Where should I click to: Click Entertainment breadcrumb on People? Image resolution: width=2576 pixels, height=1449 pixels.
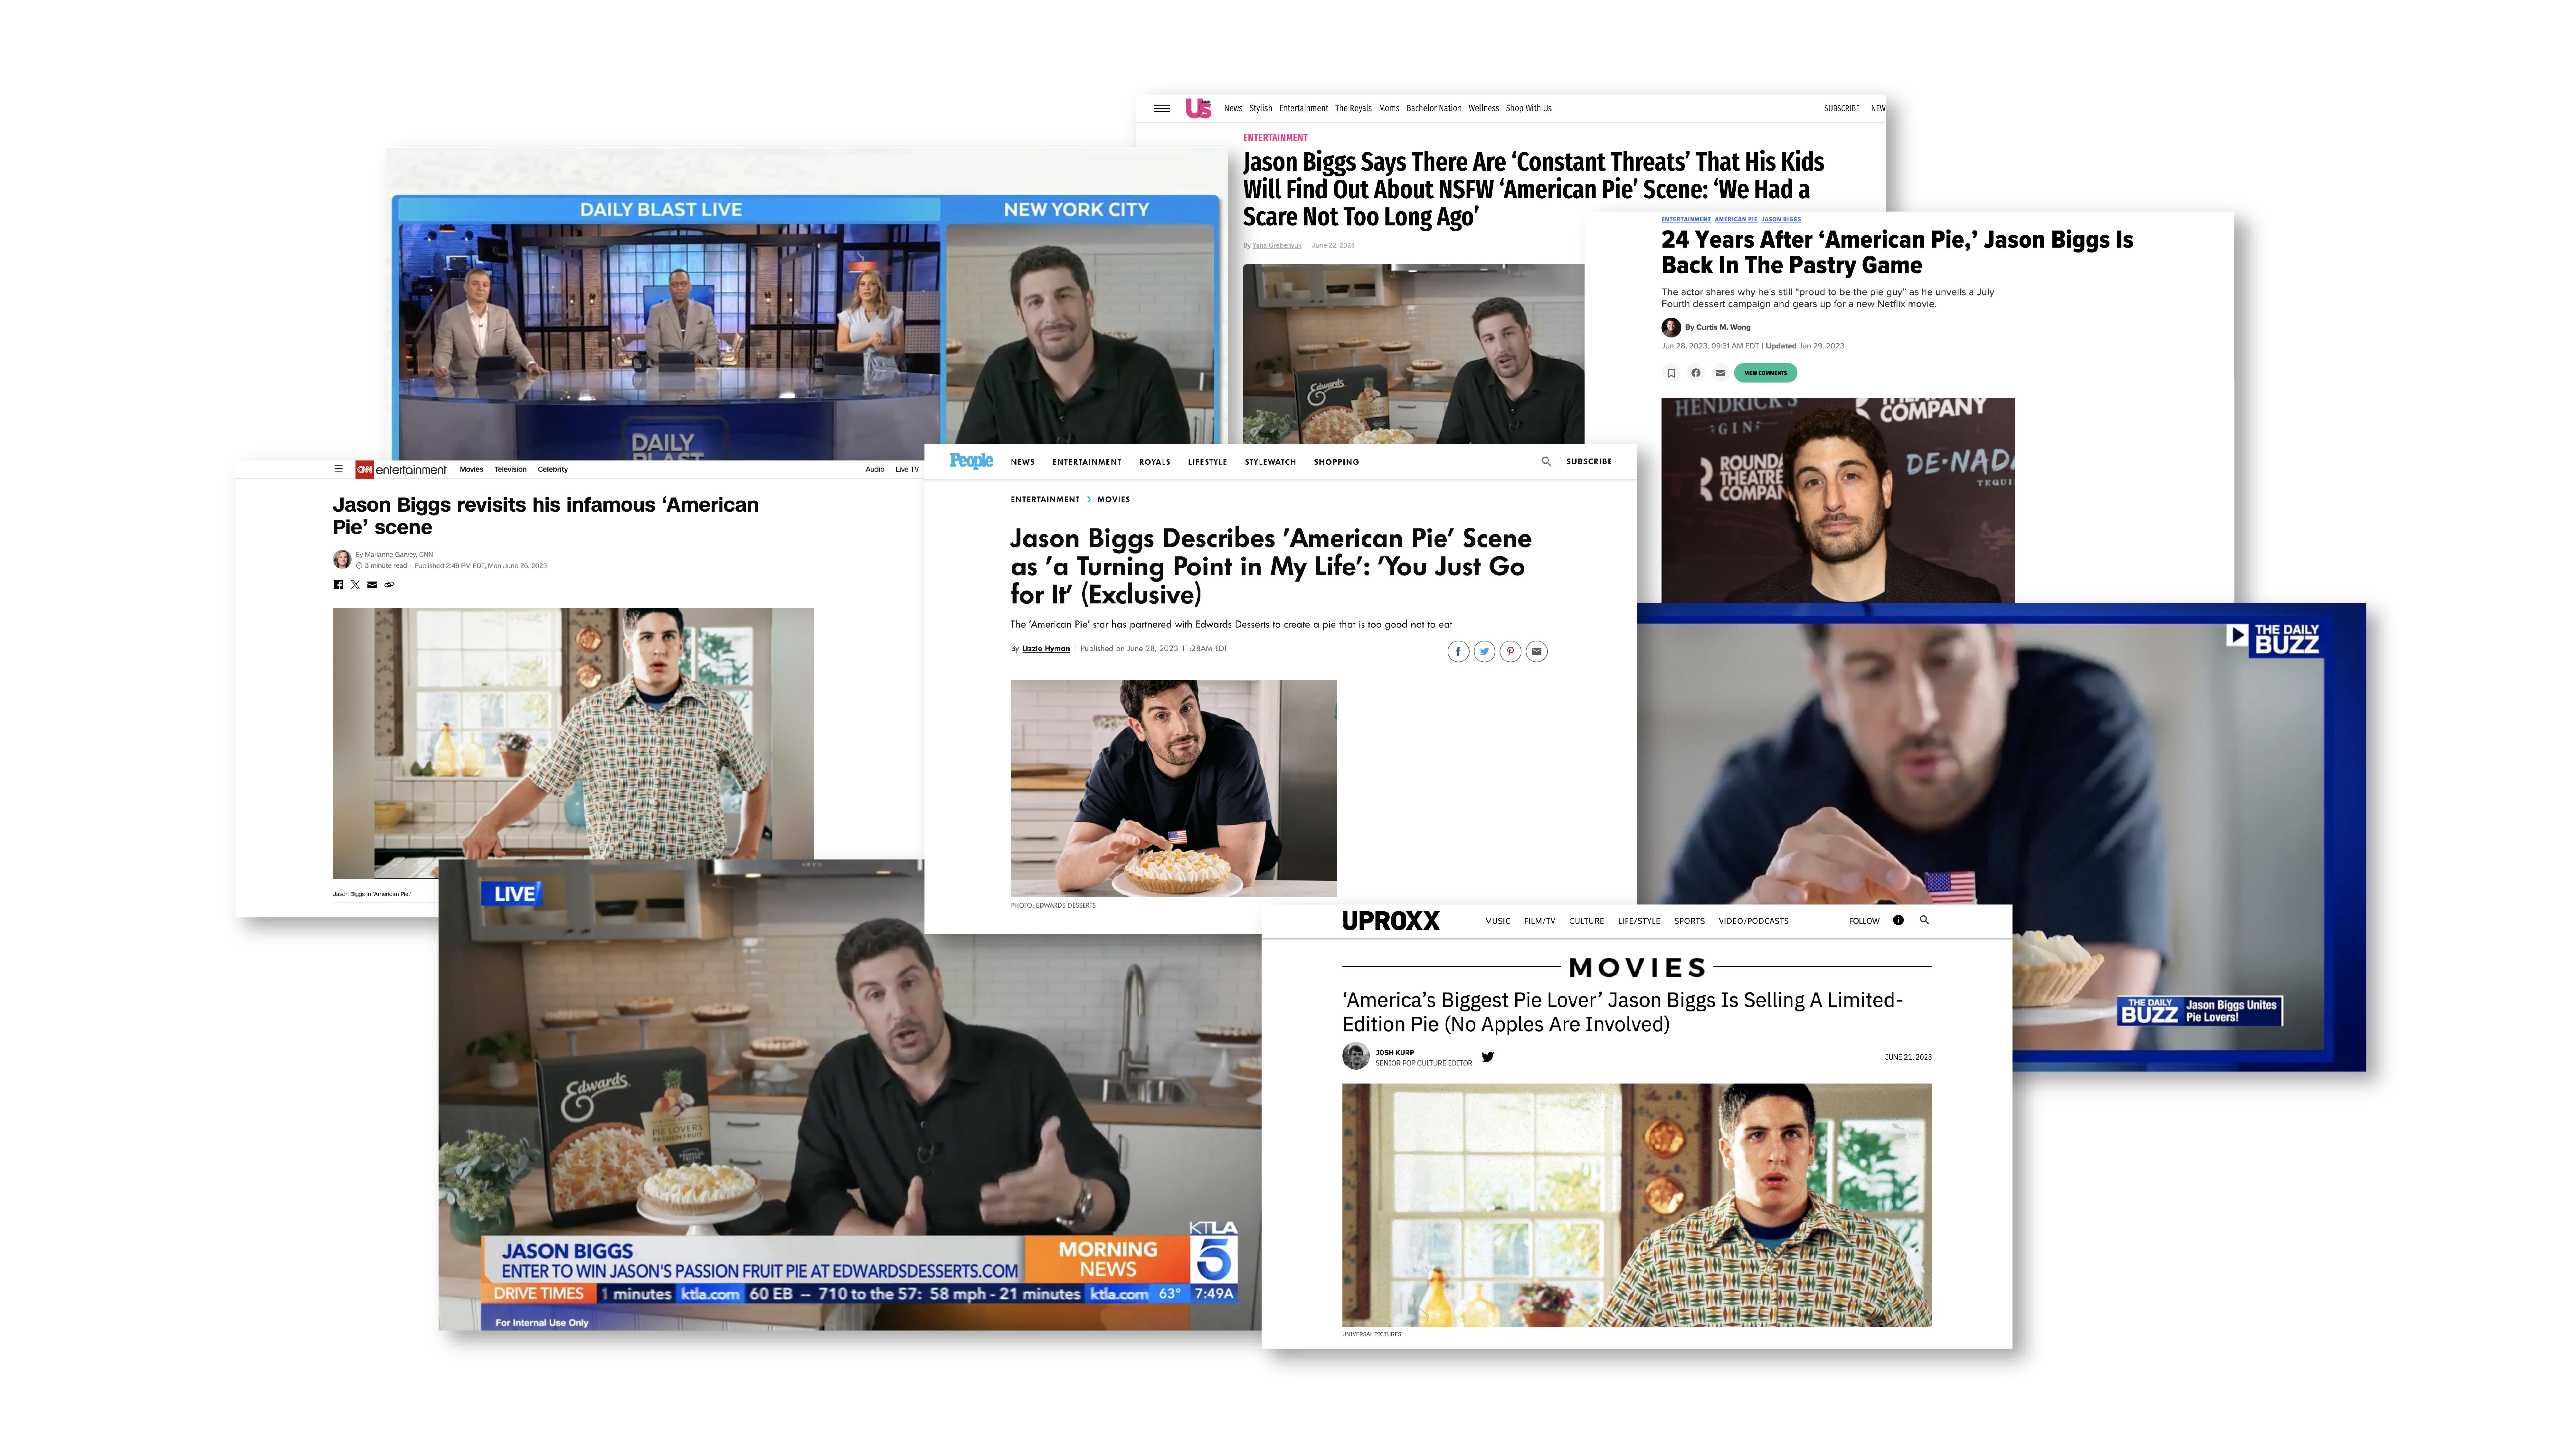click(x=1045, y=499)
